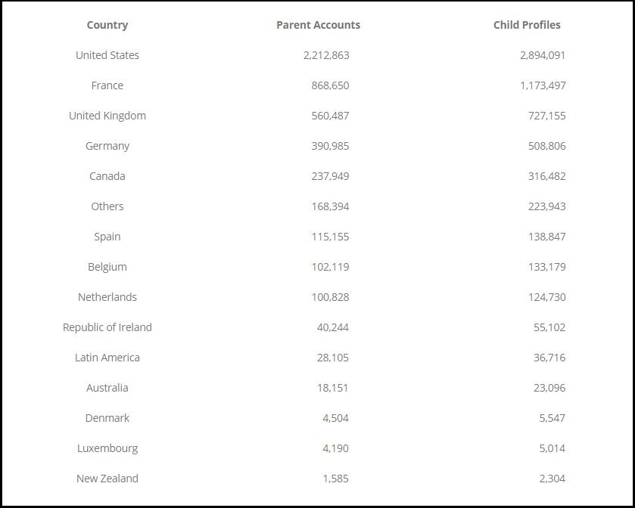Select the United States row label
This screenshot has height=508, width=635.
tap(107, 55)
